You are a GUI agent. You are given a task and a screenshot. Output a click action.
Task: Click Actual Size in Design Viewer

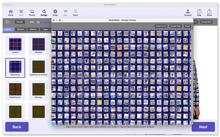175,26
